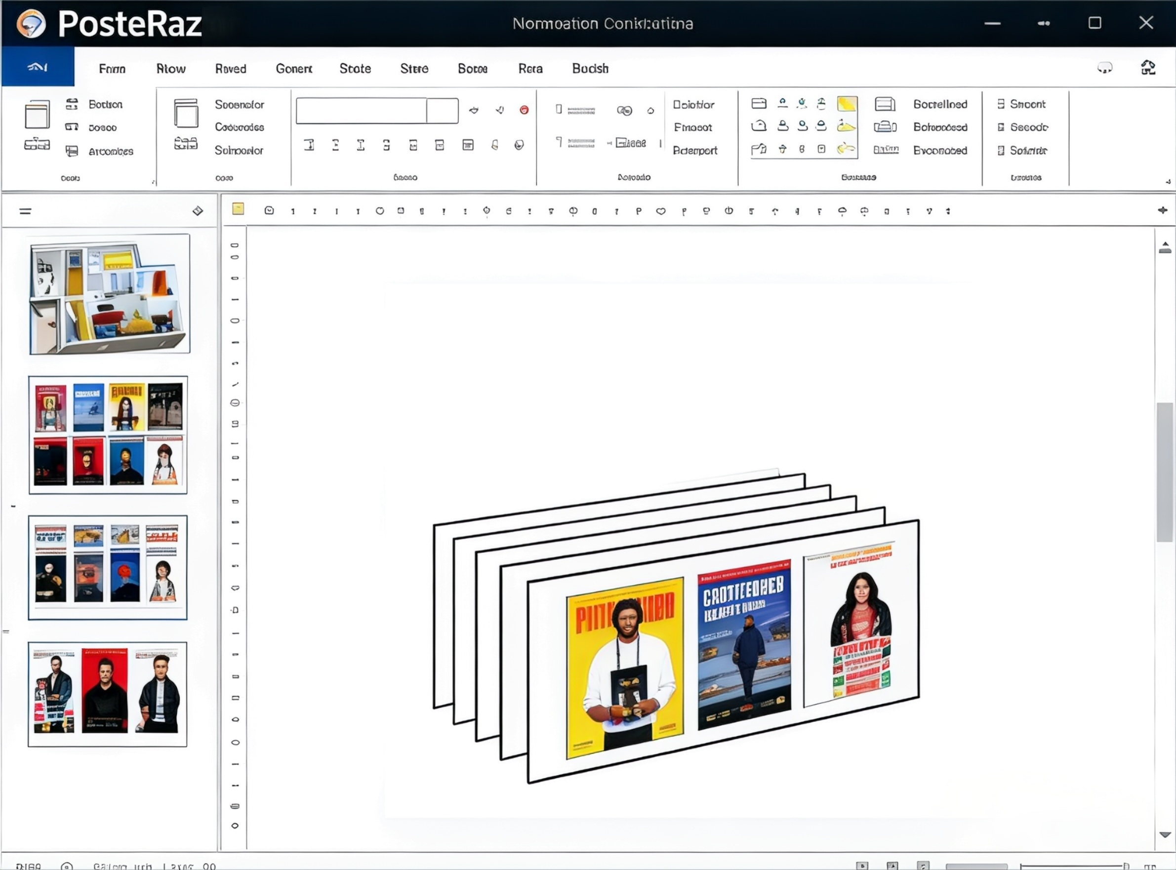Click the red circular icon in ribbon
The width and height of the screenshot is (1176, 870).
pyautogui.click(x=524, y=110)
